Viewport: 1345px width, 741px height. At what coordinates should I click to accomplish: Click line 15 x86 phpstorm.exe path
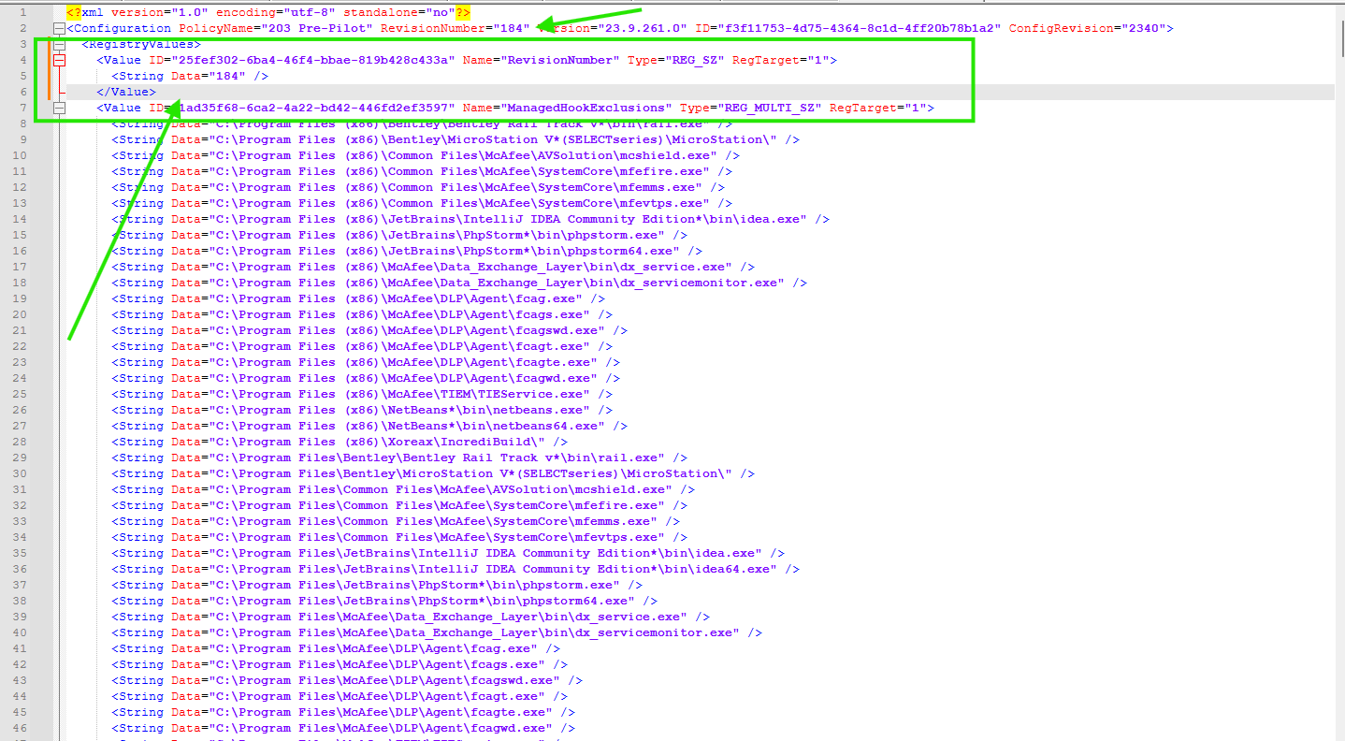[x=437, y=235]
